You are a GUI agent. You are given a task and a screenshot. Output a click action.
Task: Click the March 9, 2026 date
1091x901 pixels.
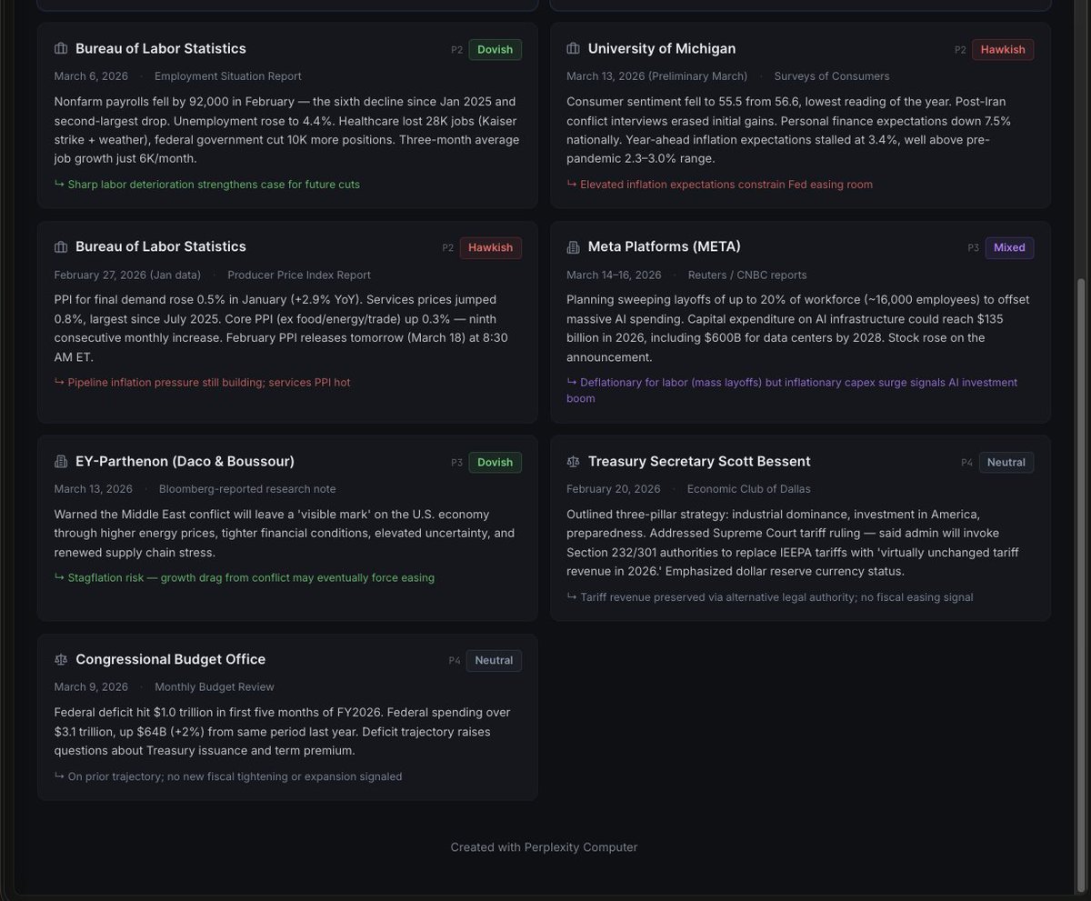(91, 687)
